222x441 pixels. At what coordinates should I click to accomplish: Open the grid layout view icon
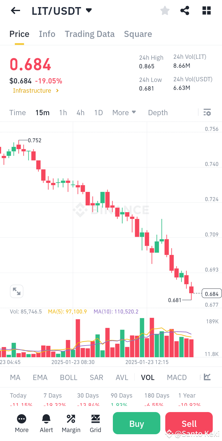[206, 10]
